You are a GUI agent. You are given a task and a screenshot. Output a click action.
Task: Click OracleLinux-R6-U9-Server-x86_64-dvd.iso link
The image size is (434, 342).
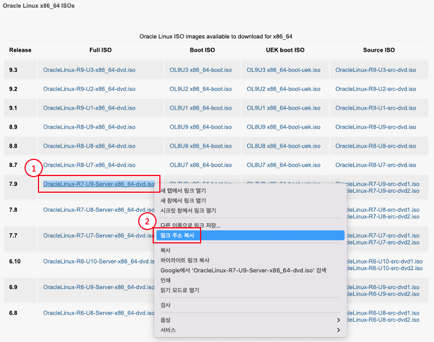[99, 287]
